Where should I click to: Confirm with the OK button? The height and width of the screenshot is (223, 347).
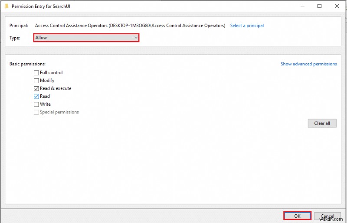click(x=297, y=216)
